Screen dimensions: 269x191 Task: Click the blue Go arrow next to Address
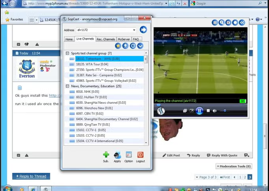pyautogui.click(x=143, y=30)
